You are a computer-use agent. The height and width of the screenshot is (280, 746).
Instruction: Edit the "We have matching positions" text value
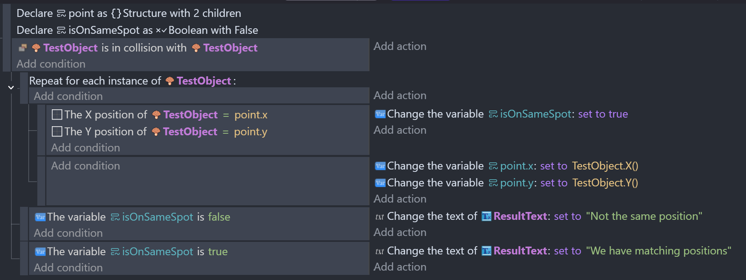coord(658,251)
